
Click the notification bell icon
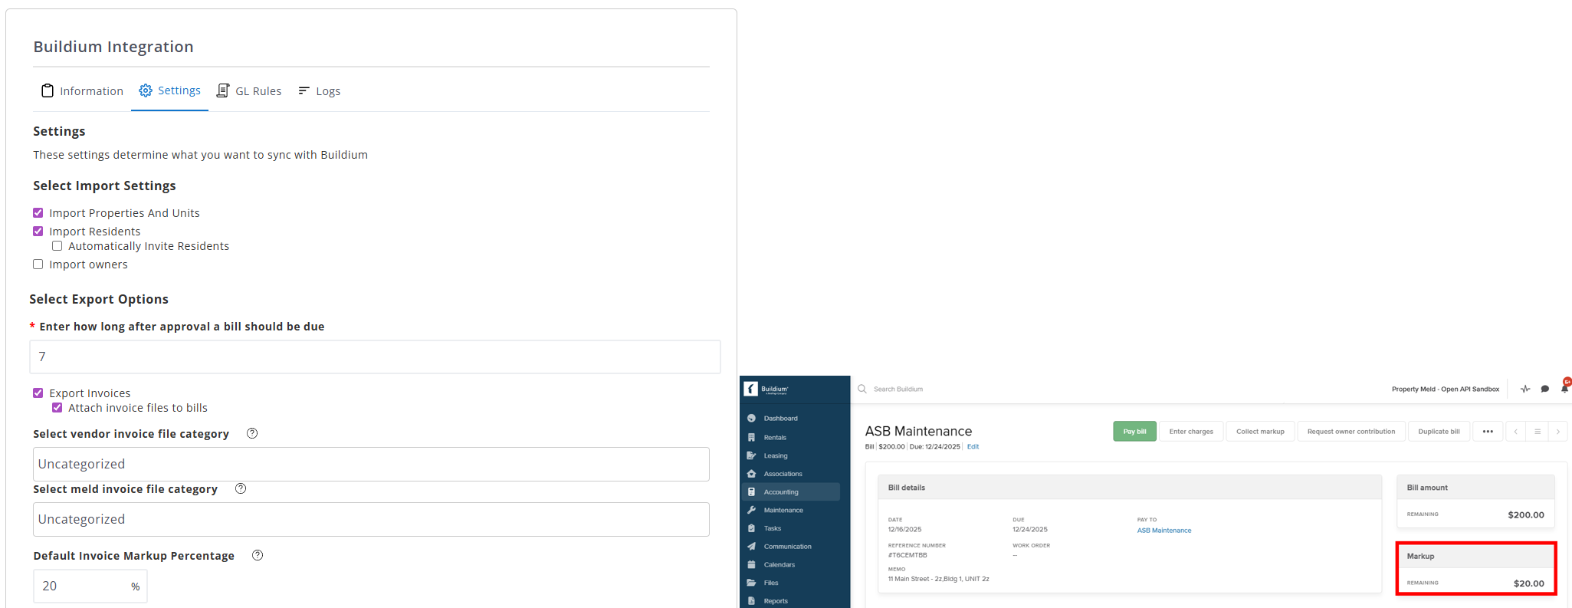[x=1564, y=389]
